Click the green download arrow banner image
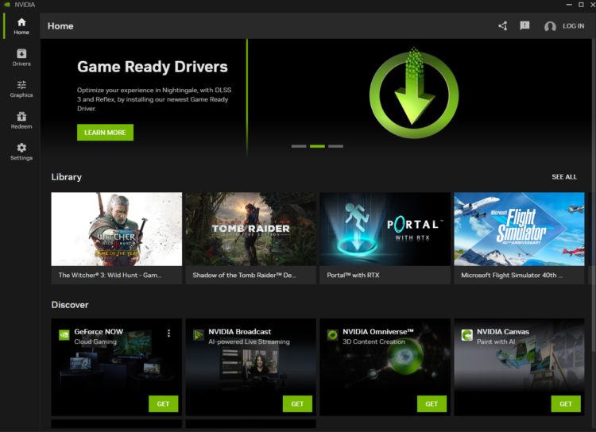The image size is (596, 432). point(414,93)
